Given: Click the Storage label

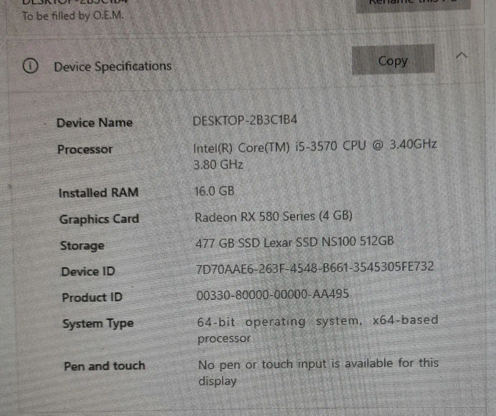Looking at the screenshot, I should pyautogui.click(x=82, y=246).
